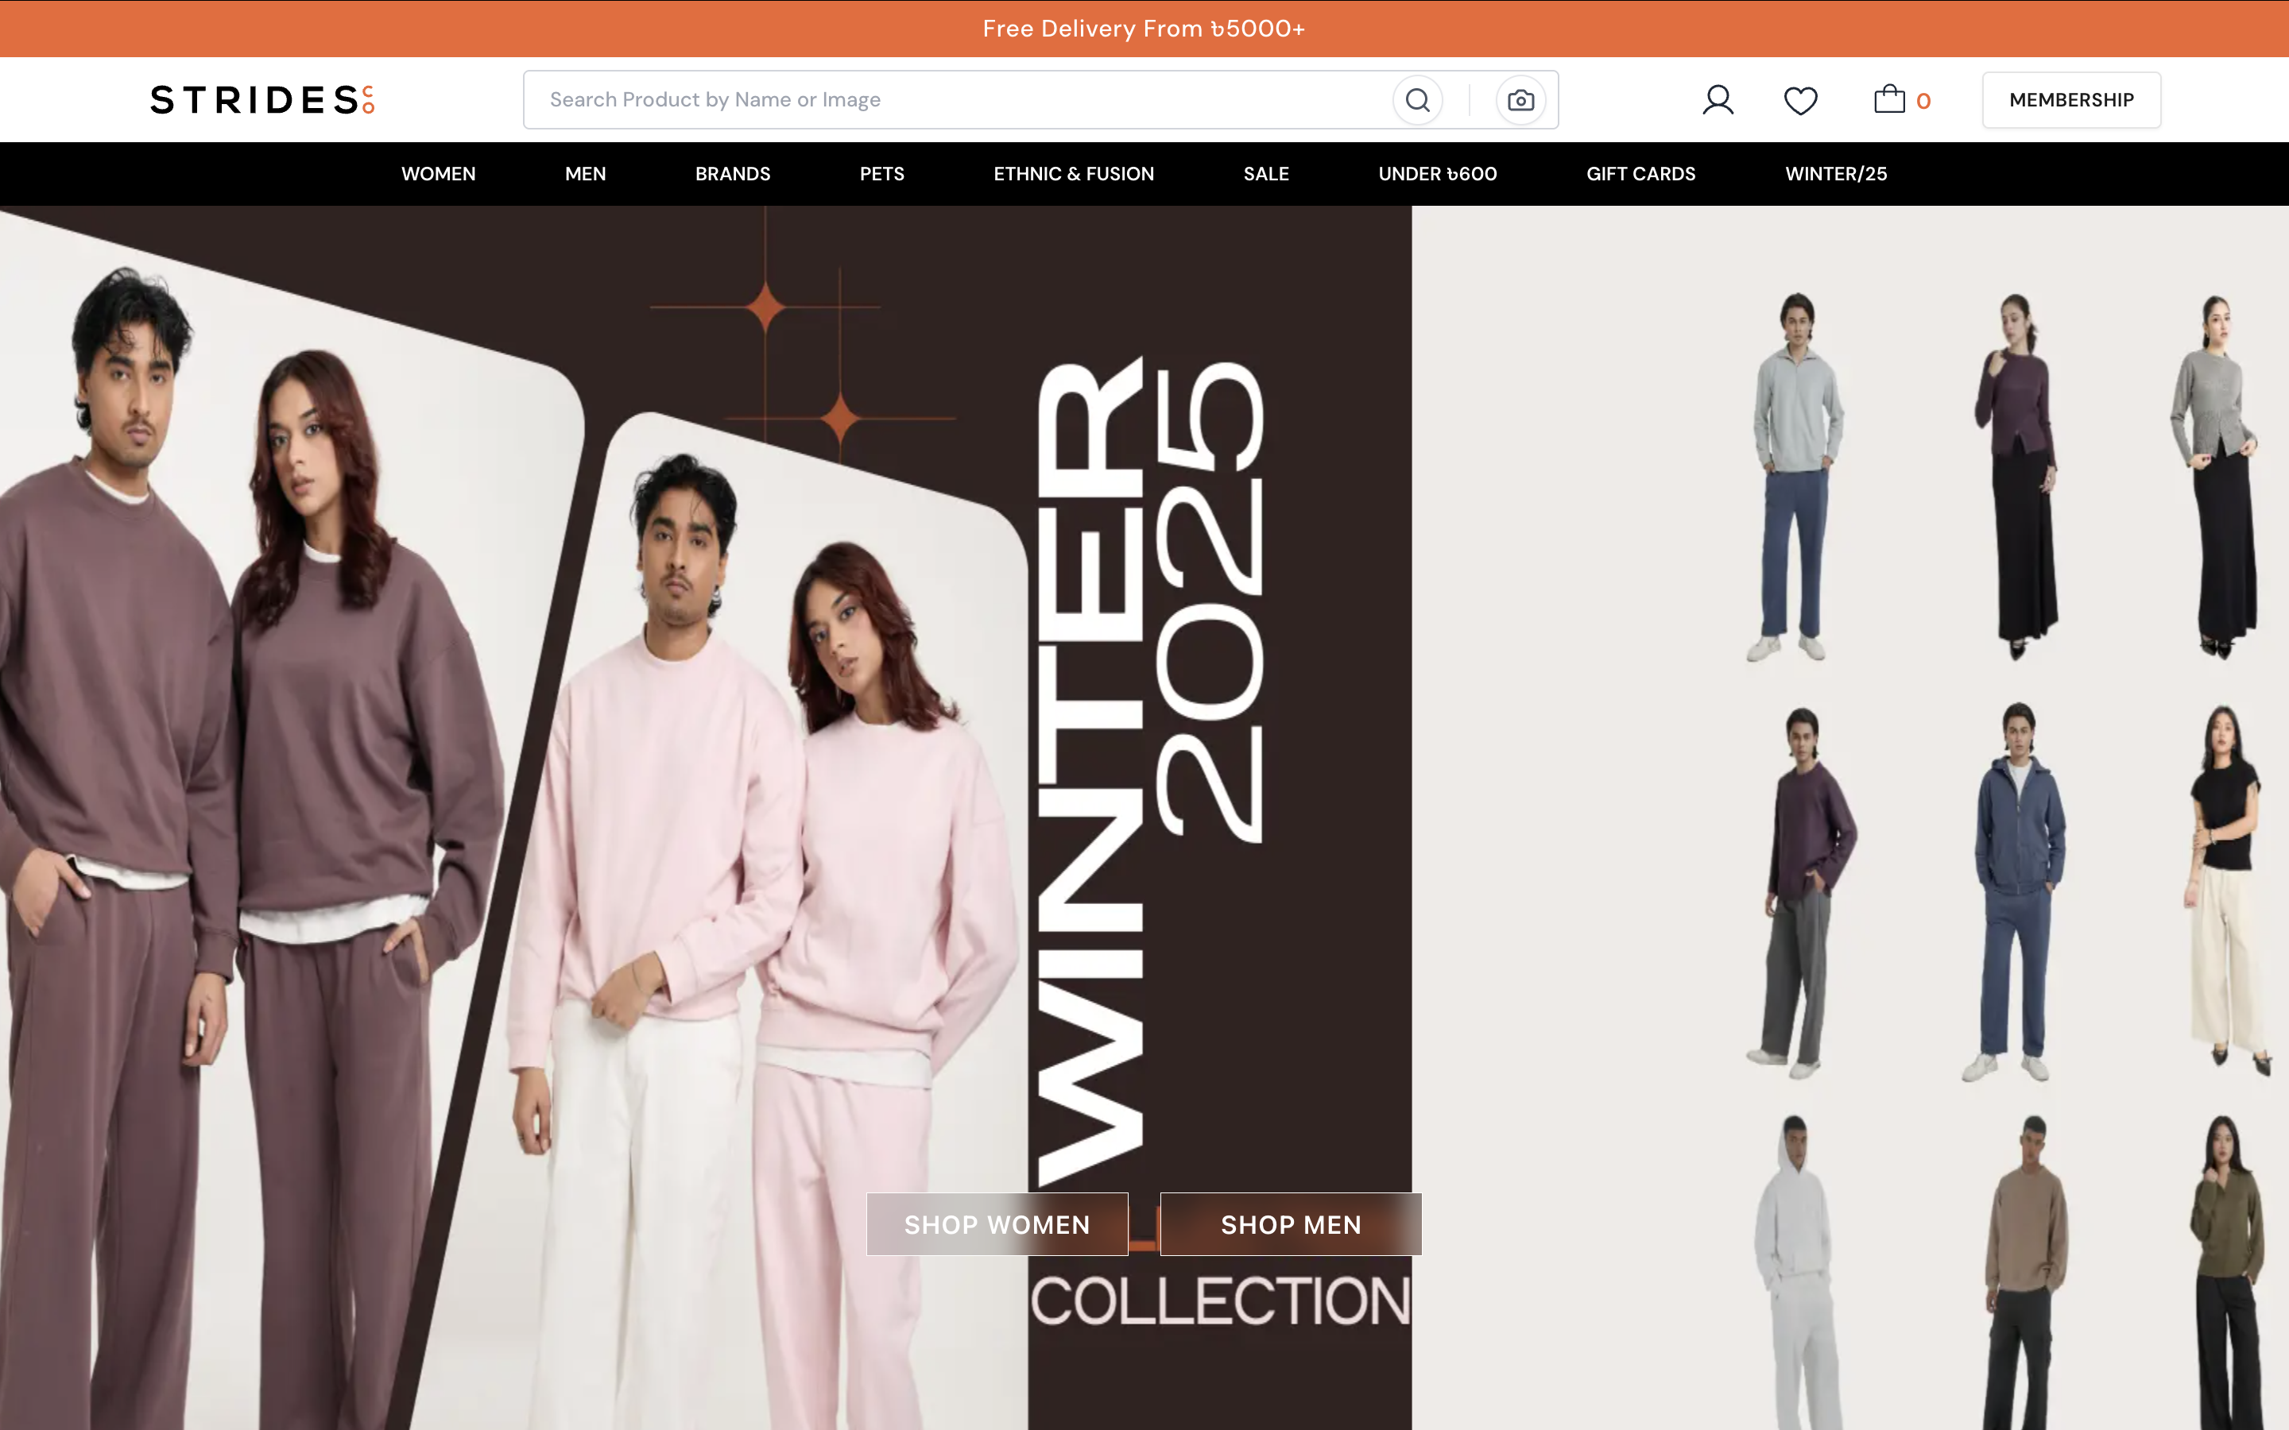Screen dimensions: 2289x1430
Task: Open the ETHNIC & FUSION menu
Action: 1074,174
